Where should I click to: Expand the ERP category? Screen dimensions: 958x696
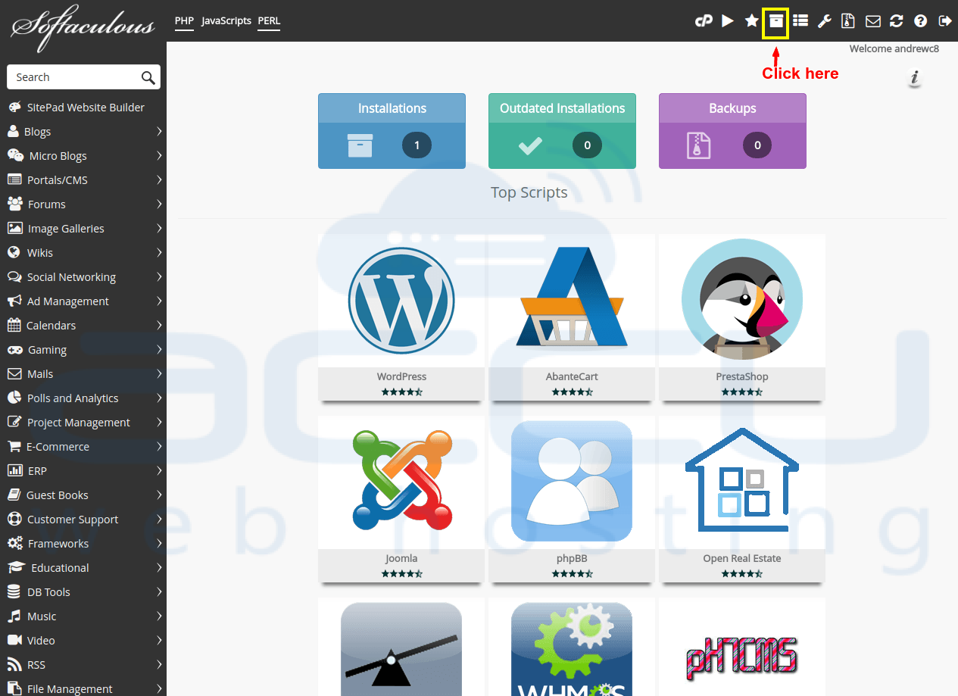coord(83,471)
